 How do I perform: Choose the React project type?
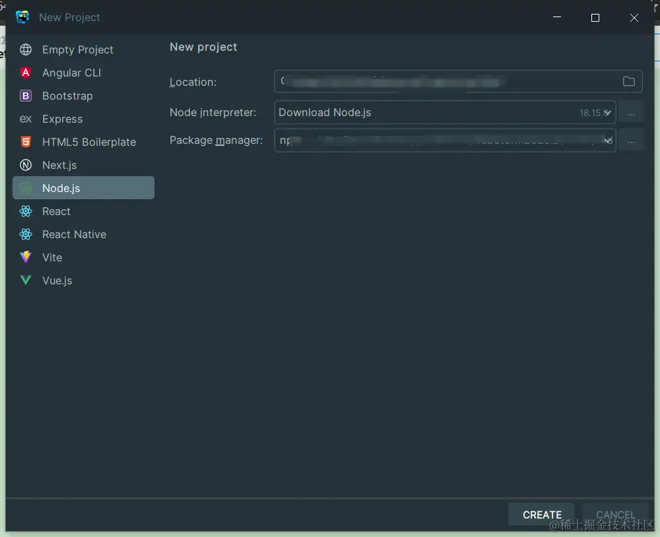[83, 211]
